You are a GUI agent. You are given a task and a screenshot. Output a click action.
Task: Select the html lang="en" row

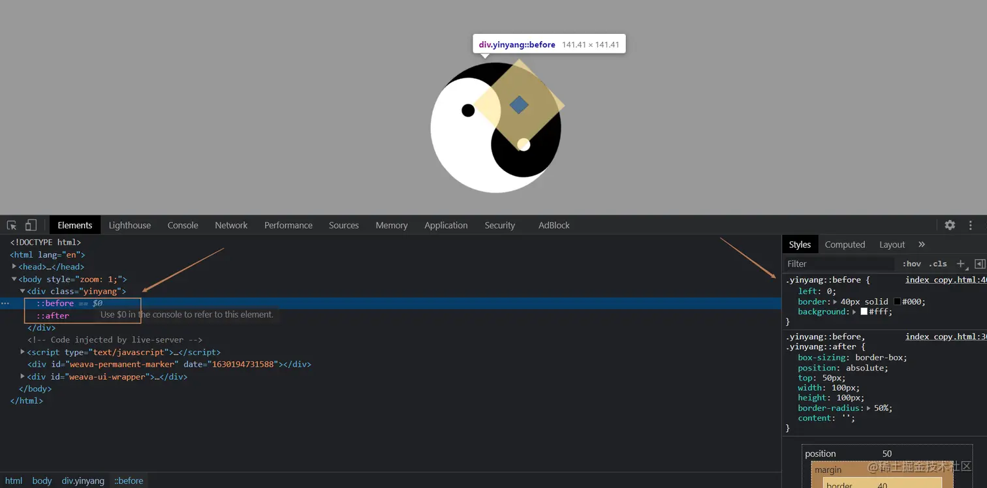point(48,254)
